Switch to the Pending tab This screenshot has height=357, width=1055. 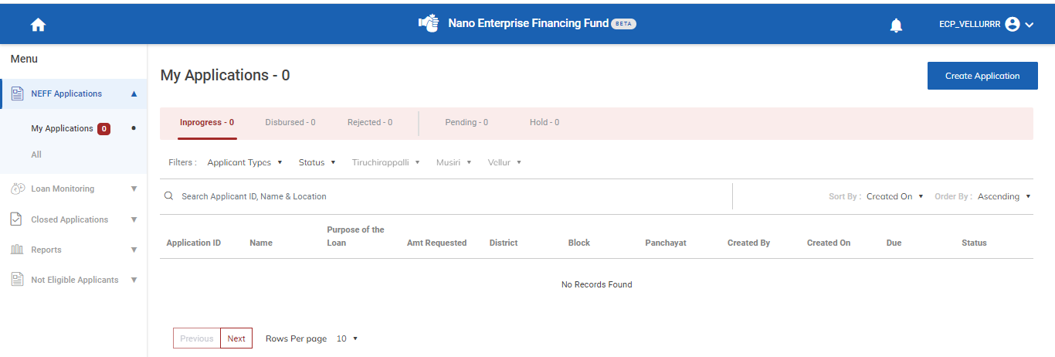point(466,122)
